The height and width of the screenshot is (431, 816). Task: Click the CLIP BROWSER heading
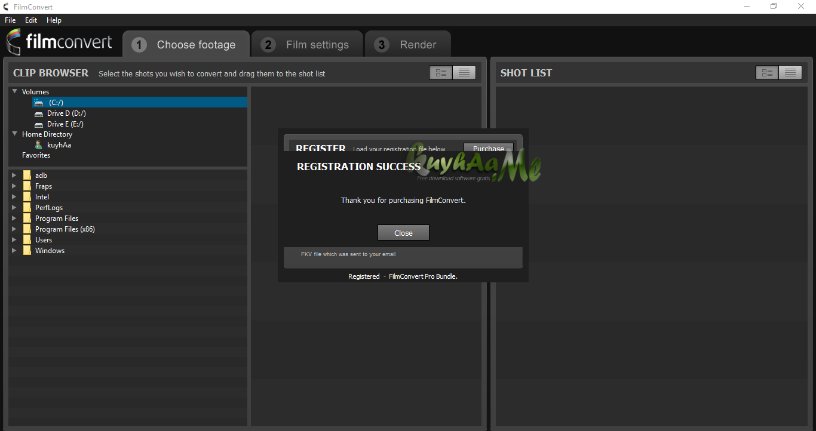click(51, 73)
